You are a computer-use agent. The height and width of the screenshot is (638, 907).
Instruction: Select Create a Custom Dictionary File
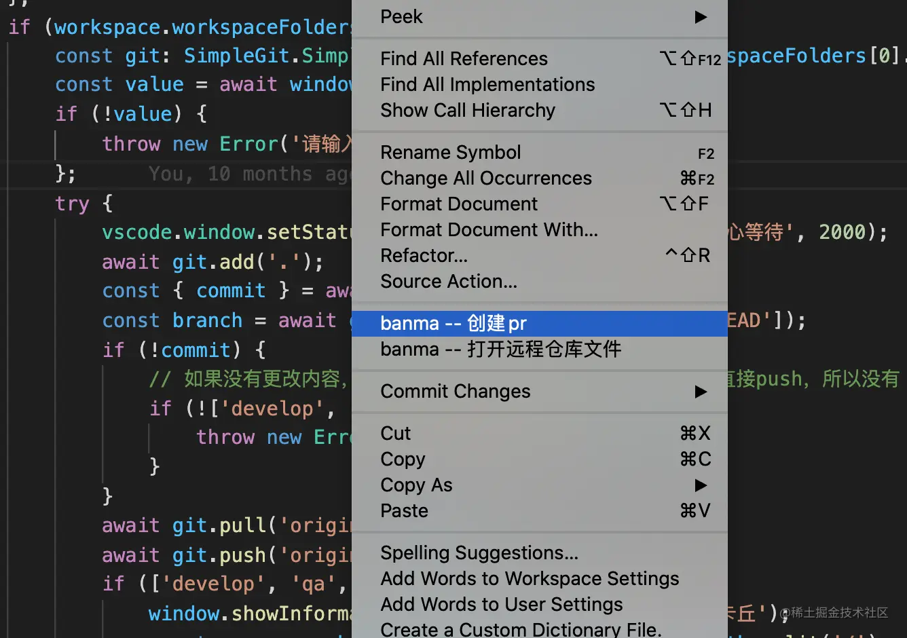tap(540, 628)
